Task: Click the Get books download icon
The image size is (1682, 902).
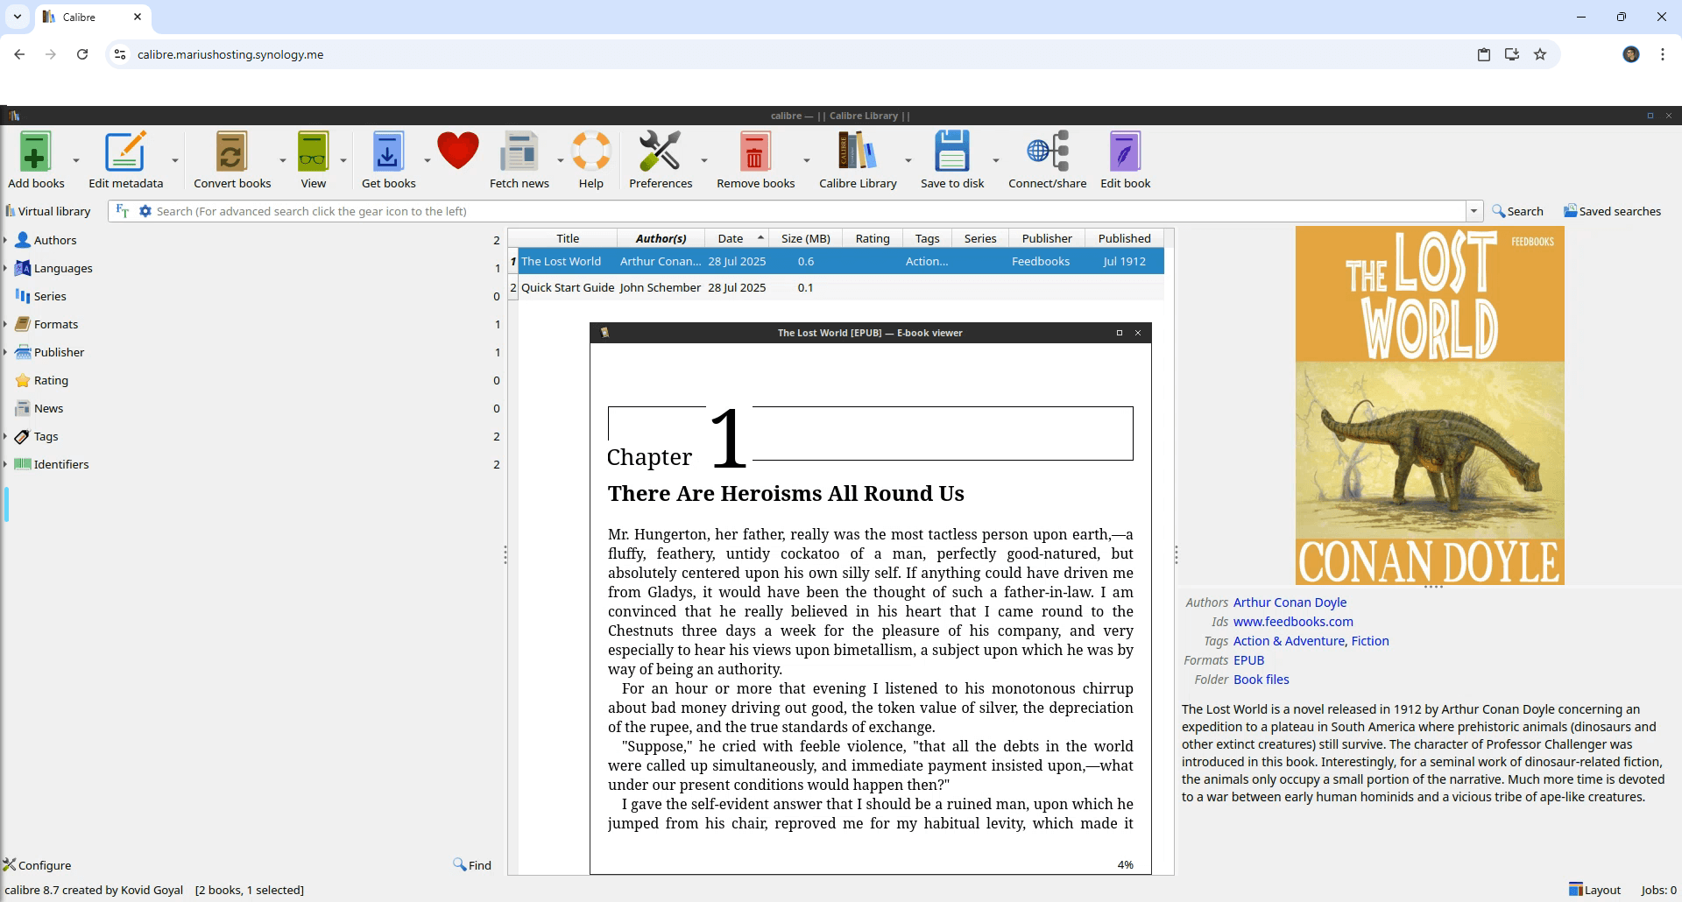Action: [x=387, y=152]
